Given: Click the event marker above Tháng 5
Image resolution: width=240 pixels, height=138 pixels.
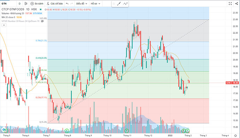Looking at the screenshot, I should click(x=6, y=131).
